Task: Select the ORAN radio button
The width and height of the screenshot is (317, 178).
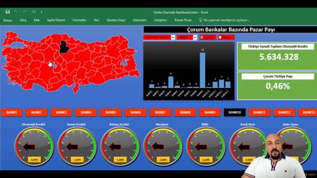Action: point(220,38)
